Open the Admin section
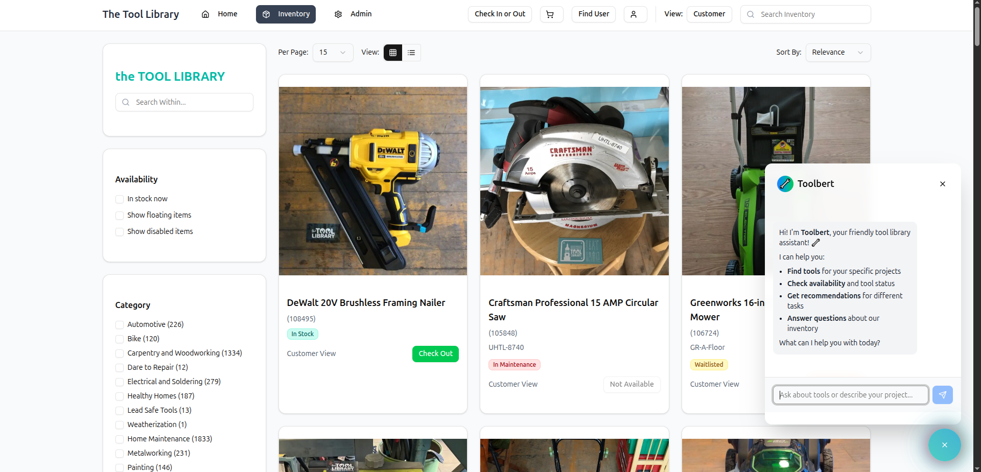Viewport: 981px width, 472px height. pyautogui.click(x=353, y=14)
